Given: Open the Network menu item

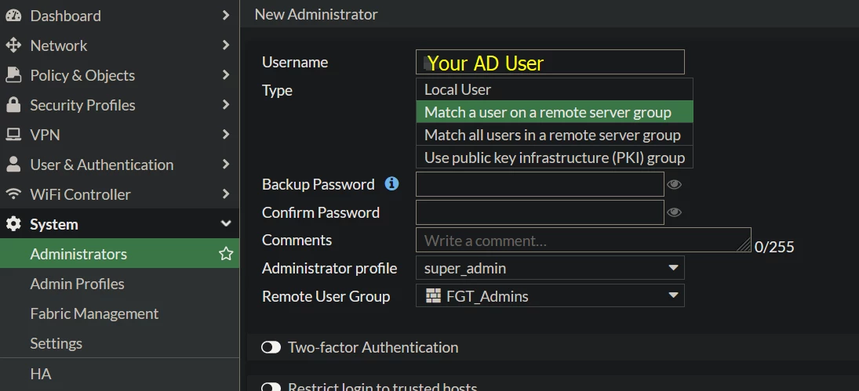Looking at the screenshot, I should click(x=119, y=45).
